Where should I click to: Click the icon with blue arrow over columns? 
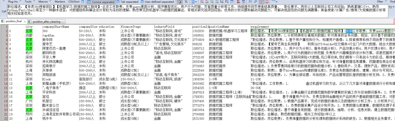coord(255,2)
